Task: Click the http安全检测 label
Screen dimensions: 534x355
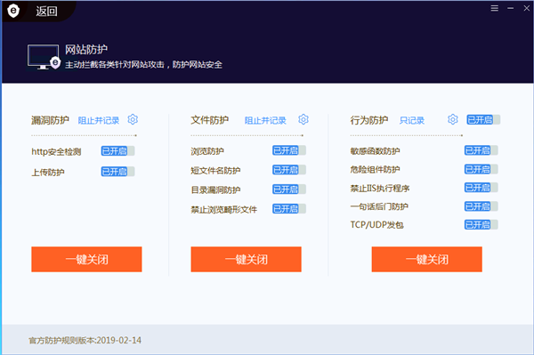Action: [56, 152]
